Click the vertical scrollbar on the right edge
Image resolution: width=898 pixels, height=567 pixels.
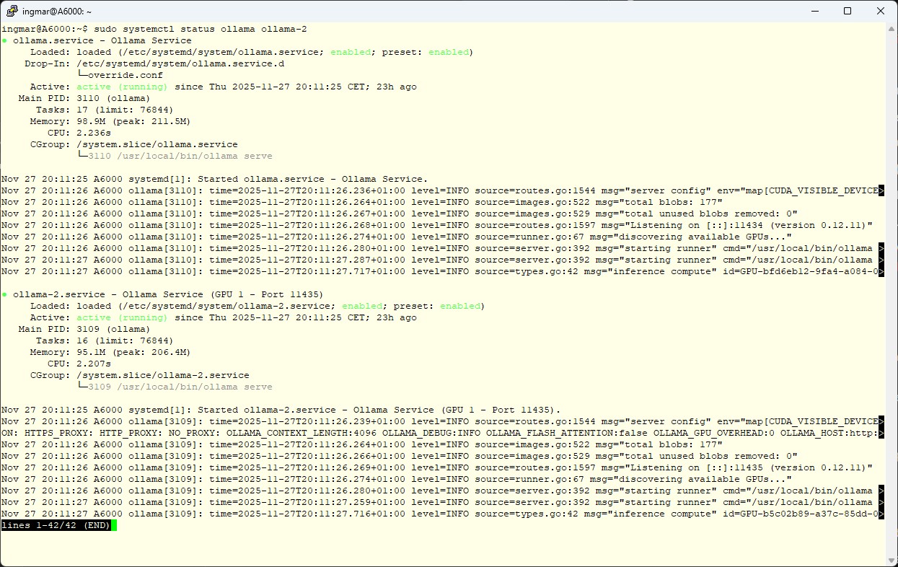(891, 289)
